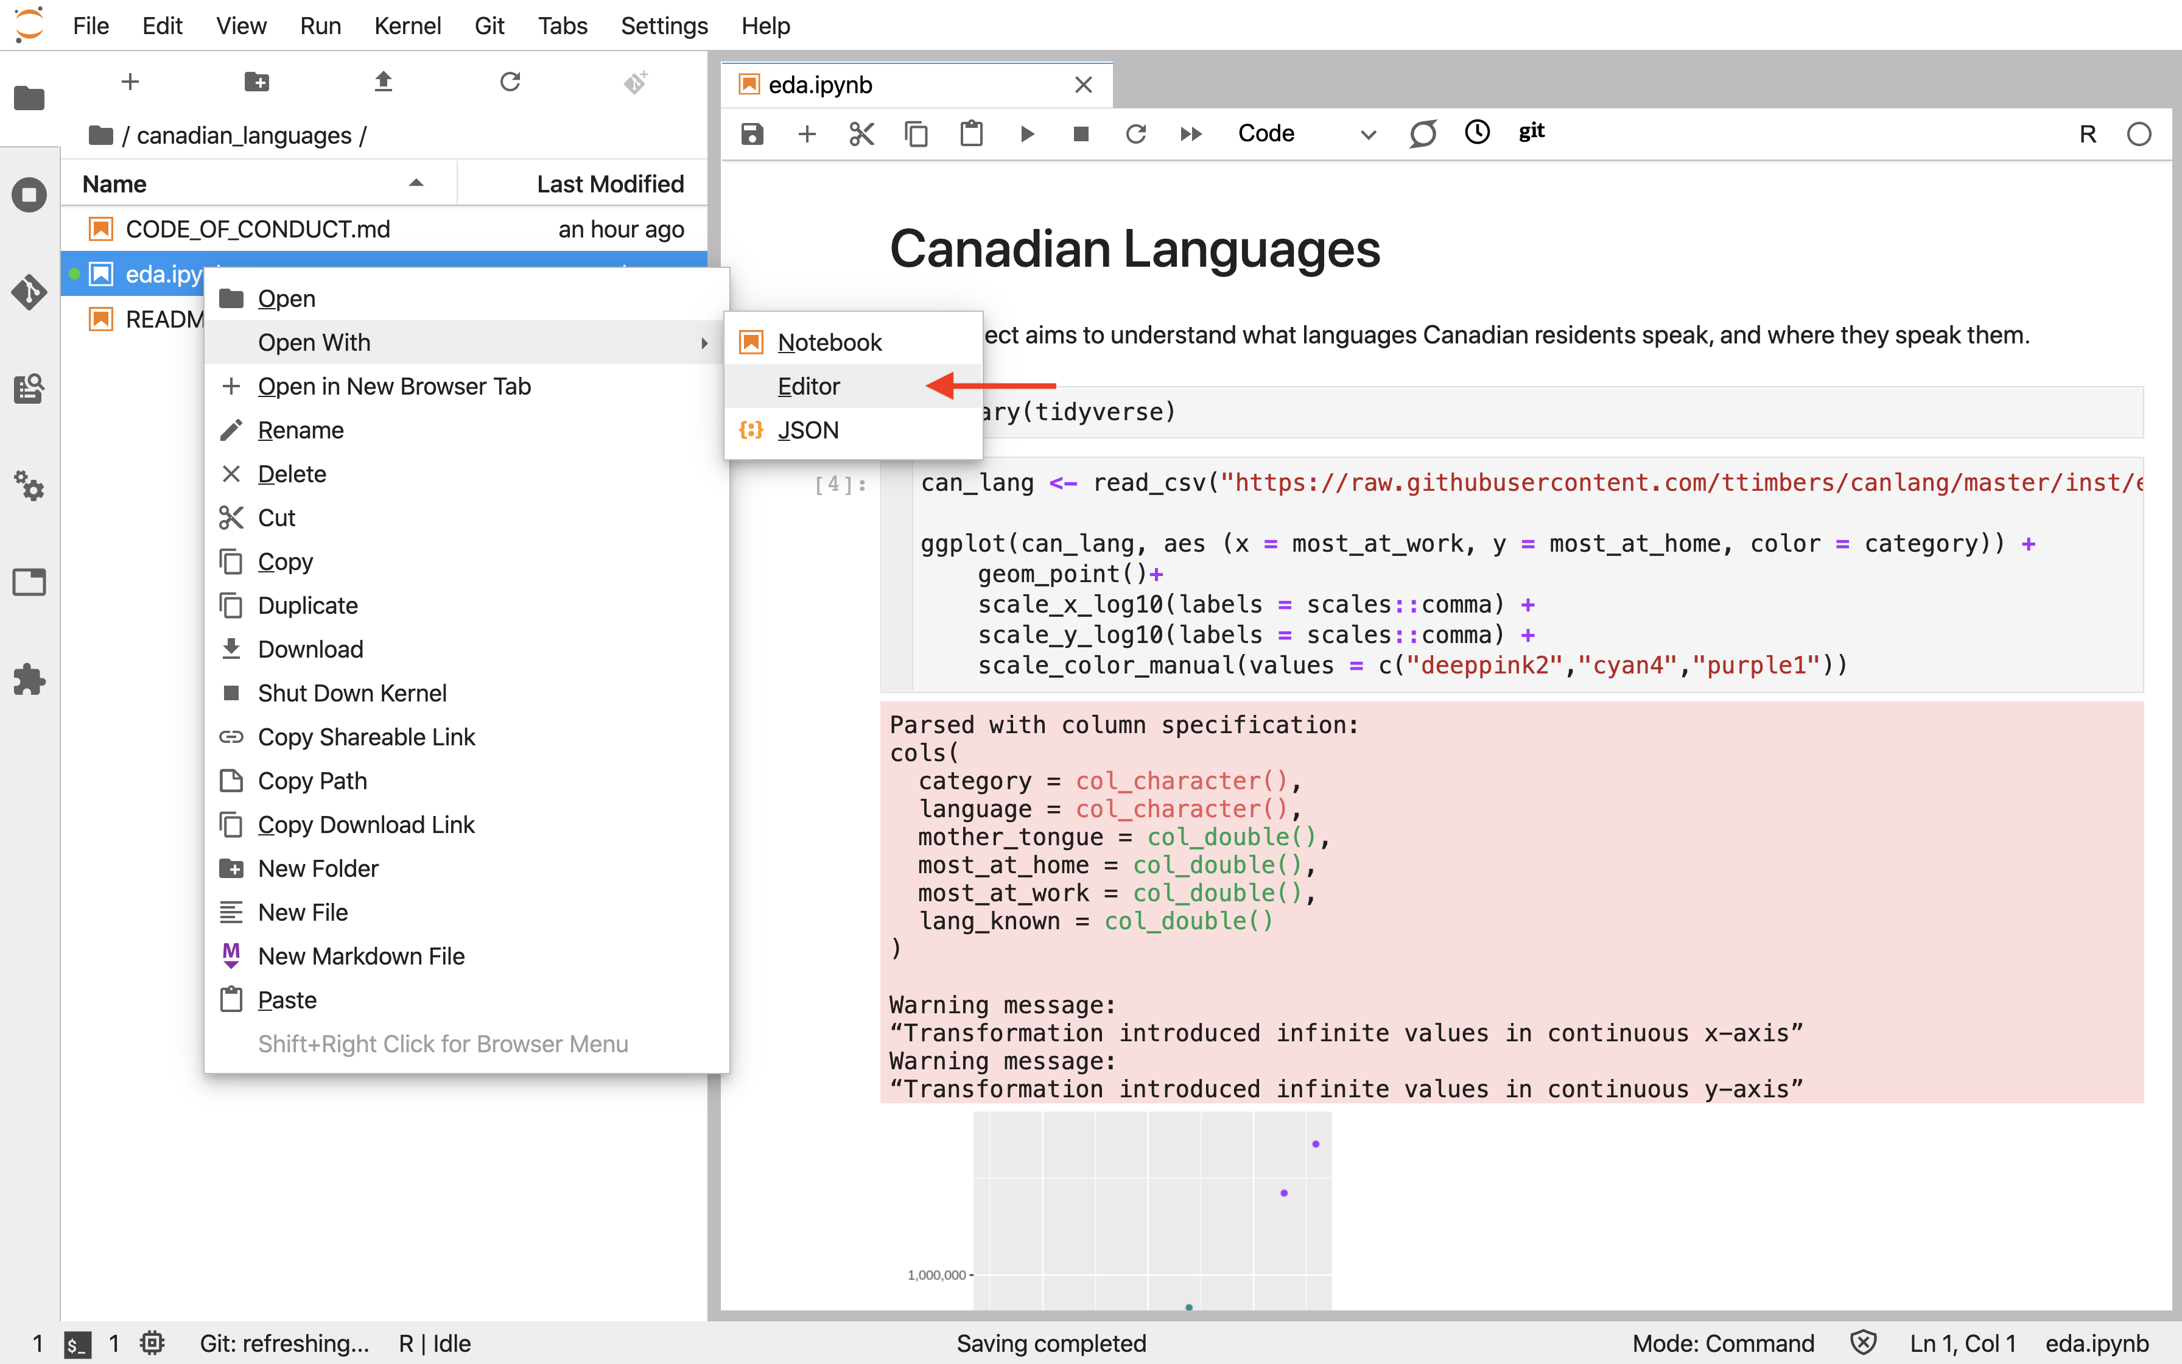
Task: Copy the selected cell from notebook toolbar
Action: [x=916, y=135]
